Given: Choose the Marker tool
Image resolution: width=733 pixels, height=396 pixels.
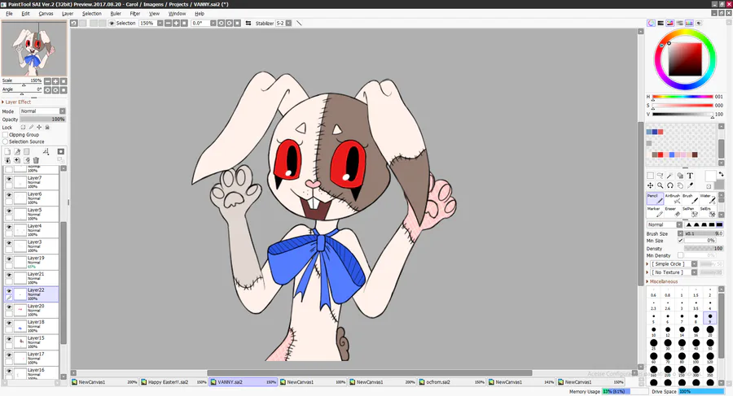Looking at the screenshot, I should tap(655, 211).
